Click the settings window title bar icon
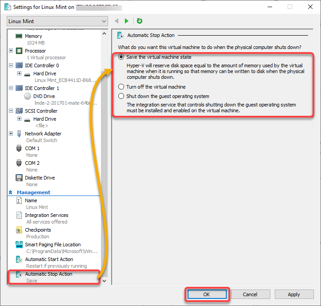 pyautogui.click(x=8, y=7)
